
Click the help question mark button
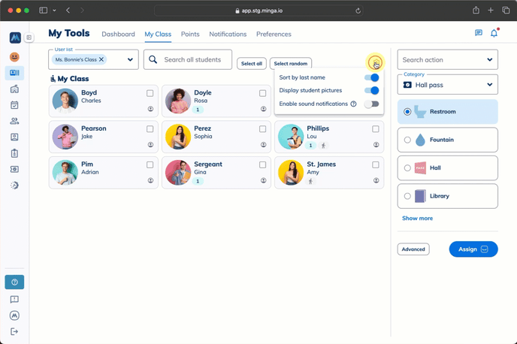[14, 282]
